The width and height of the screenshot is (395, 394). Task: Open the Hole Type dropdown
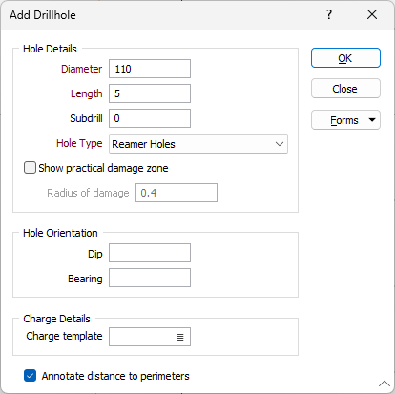[x=198, y=144]
